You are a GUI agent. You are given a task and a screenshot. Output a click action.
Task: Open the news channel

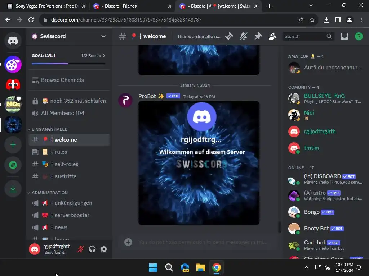[x=69, y=227]
